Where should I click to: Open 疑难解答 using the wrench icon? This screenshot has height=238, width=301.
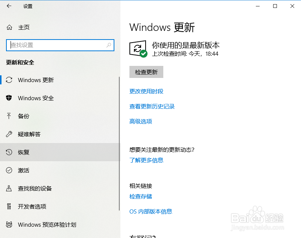point(9,134)
